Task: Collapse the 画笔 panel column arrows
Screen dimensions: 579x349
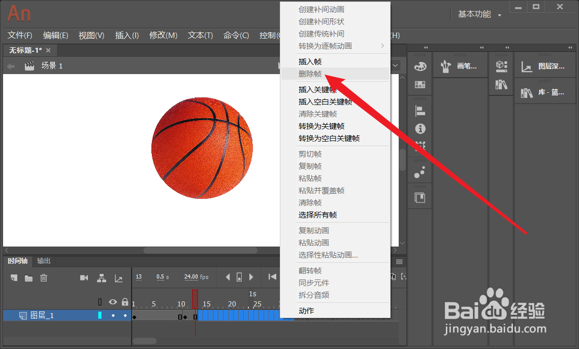Action: click(x=481, y=48)
